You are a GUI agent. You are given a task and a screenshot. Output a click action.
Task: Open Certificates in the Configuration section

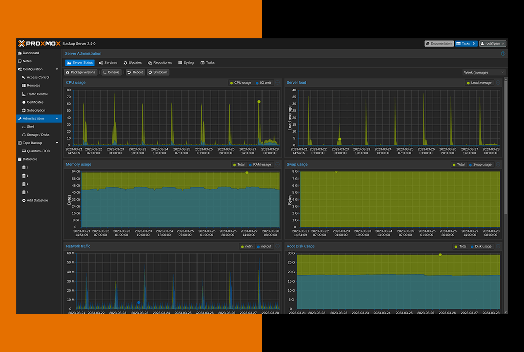click(35, 102)
